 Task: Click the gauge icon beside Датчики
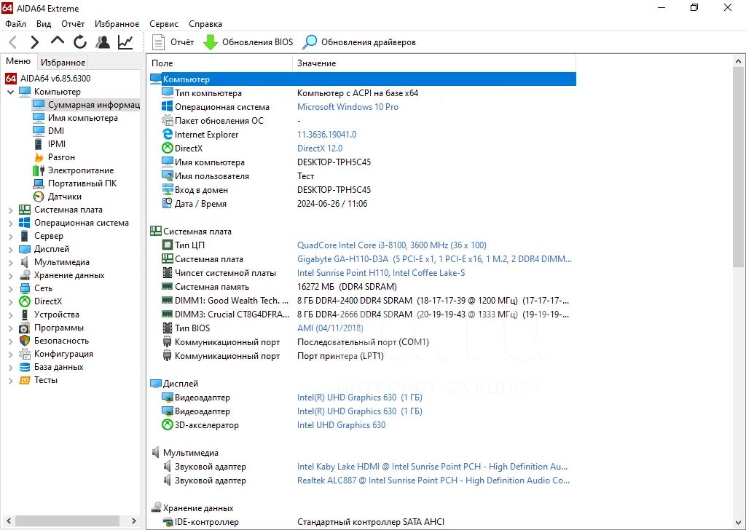pos(39,197)
